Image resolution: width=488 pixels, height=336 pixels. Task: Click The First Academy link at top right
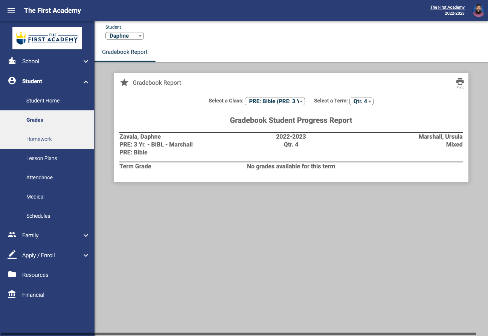pyautogui.click(x=447, y=7)
